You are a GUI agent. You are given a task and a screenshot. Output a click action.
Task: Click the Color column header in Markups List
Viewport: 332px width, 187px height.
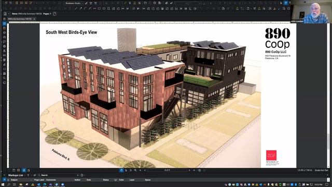121,180
